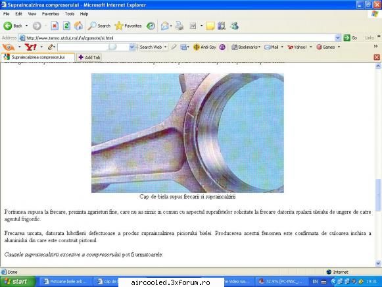The image size is (382, 287).
Task: Click the Search Web button
Action: tap(151, 47)
